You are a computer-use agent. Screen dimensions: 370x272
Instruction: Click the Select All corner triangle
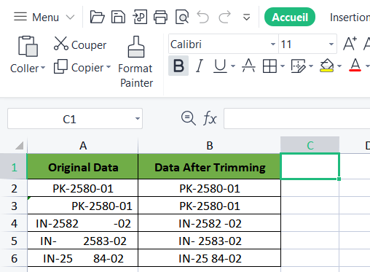point(20,145)
